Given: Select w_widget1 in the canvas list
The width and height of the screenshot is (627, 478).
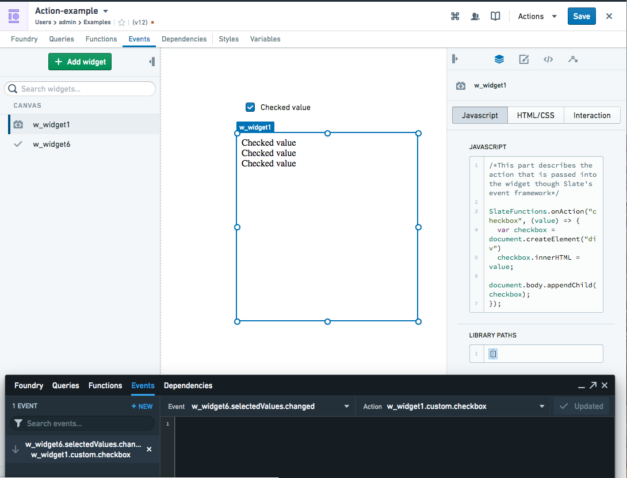Looking at the screenshot, I should pyautogui.click(x=85, y=124).
